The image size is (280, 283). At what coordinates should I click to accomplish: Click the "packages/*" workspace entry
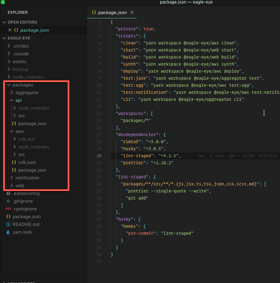[x=136, y=121]
